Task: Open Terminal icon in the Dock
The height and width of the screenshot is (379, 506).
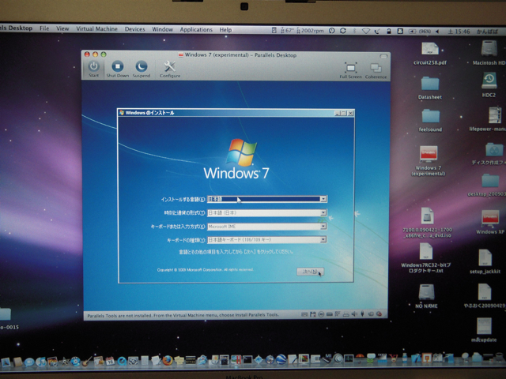Action: [247, 359]
